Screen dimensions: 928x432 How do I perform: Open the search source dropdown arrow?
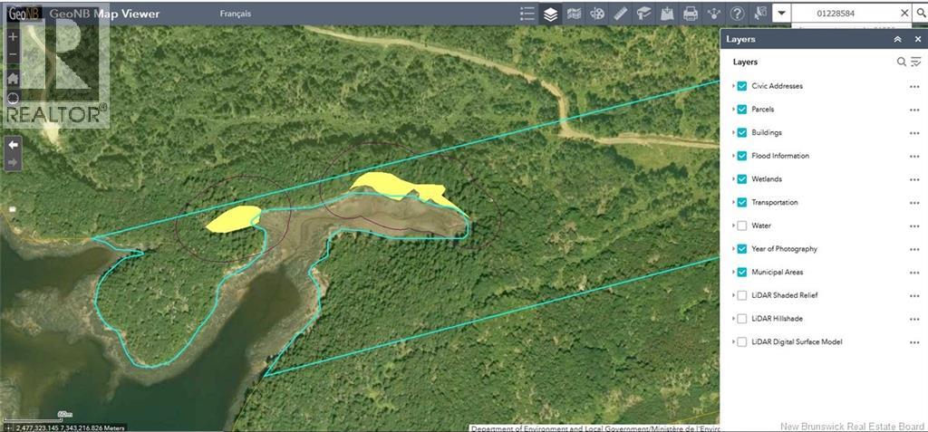pyautogui.click(x=782, y=13)
